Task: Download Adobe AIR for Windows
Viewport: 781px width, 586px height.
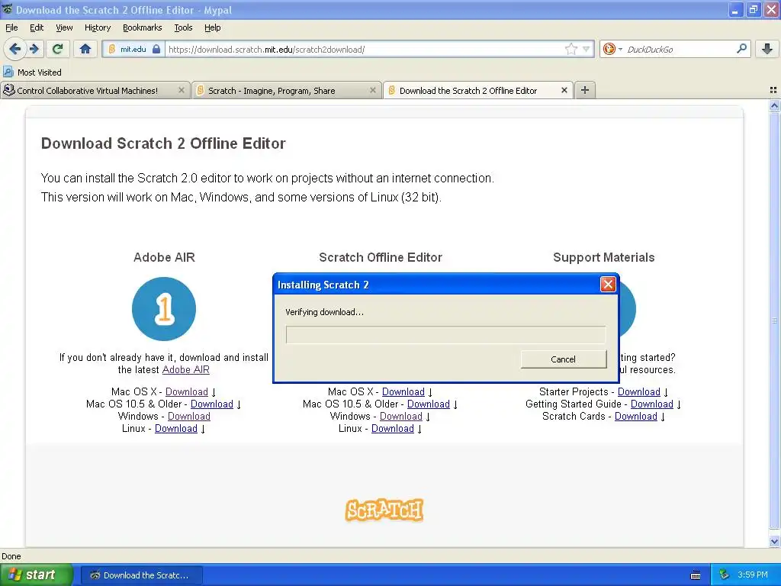Action: click(189, 416)
